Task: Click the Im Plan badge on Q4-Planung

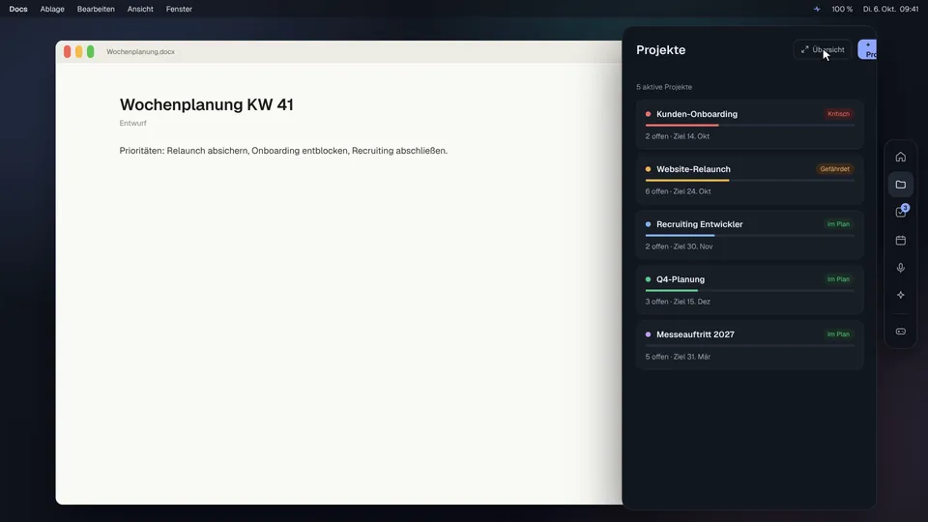Action: tap(838, 279)
